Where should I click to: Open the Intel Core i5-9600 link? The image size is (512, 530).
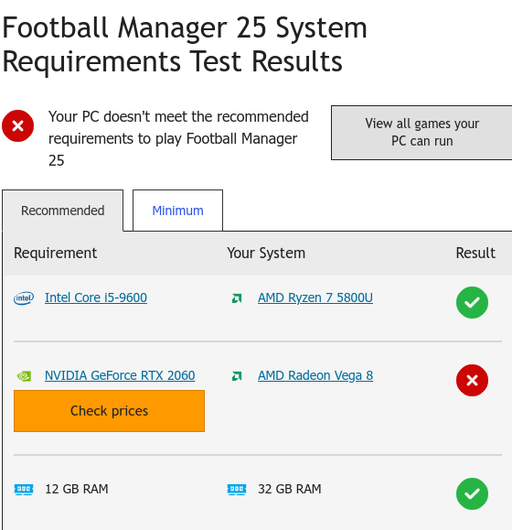[x=96, y=297]
